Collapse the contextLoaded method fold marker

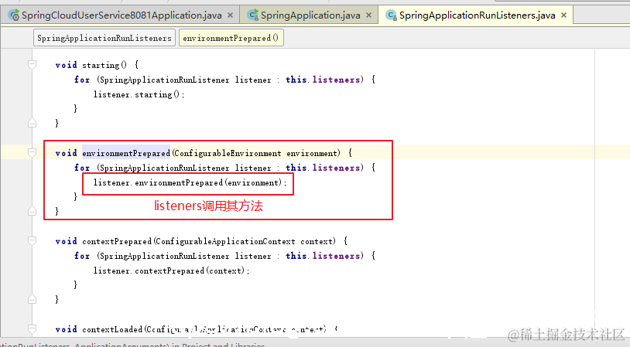33,329
